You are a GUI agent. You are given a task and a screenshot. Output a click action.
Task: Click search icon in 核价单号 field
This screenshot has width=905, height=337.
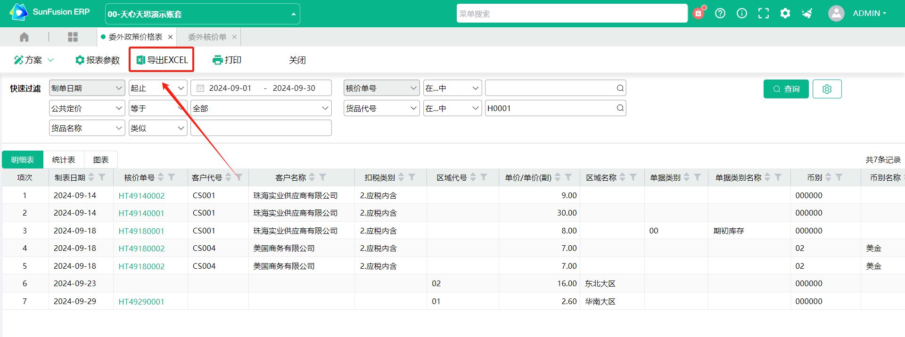pyautogui.click(x=620, y=88)
